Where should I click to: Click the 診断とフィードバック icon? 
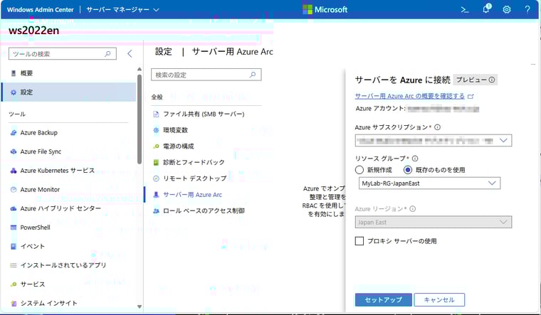point(156,162)
